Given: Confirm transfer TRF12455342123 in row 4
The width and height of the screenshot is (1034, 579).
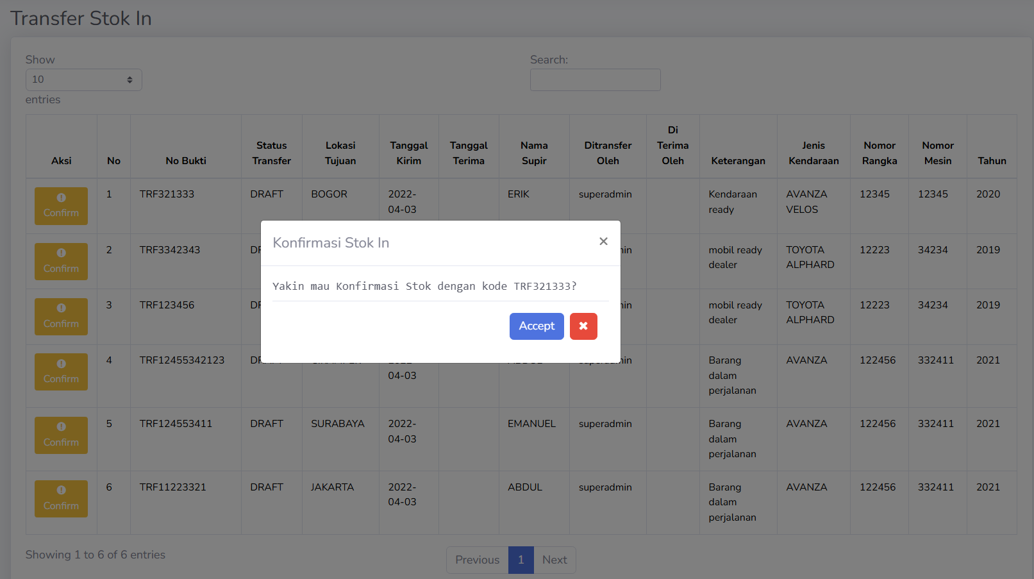Looking at the screenshot, I should click(x=61, y=372).
